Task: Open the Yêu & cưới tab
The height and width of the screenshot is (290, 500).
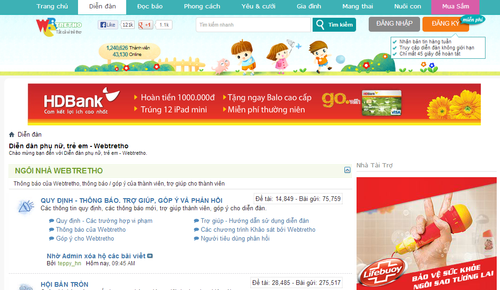Action: (x=258, y=7)
